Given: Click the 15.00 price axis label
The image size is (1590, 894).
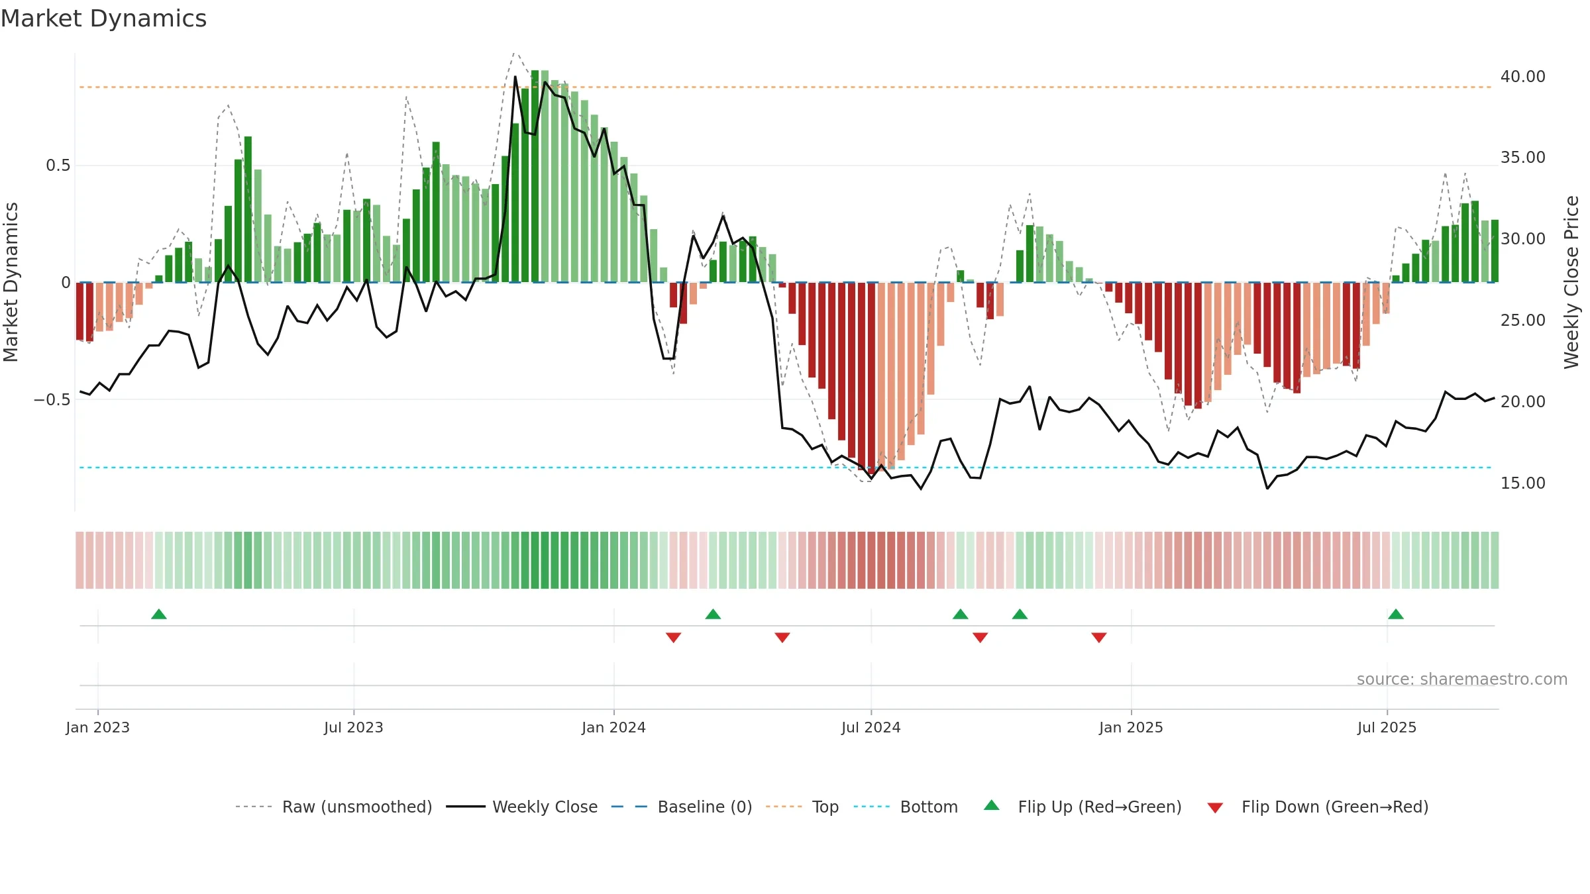Looking at the screenshot, I should coord(1523,483).
